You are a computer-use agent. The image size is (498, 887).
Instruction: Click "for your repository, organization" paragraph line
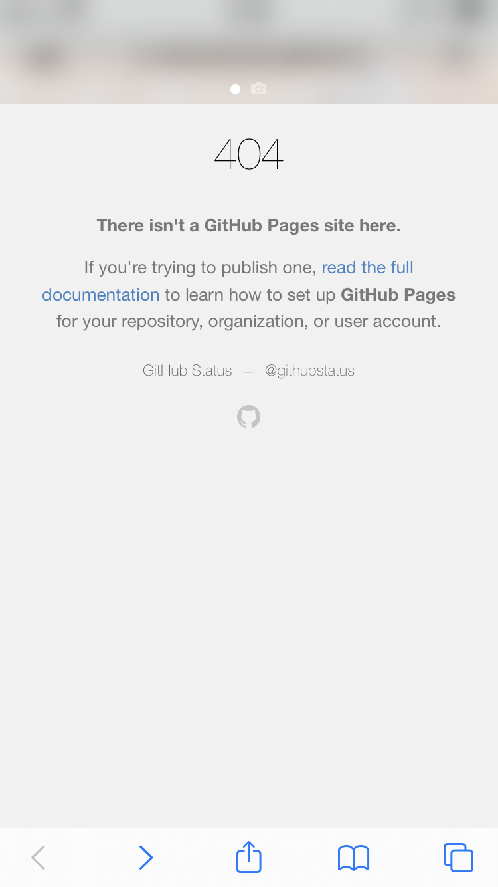click(x=249, y=322)
